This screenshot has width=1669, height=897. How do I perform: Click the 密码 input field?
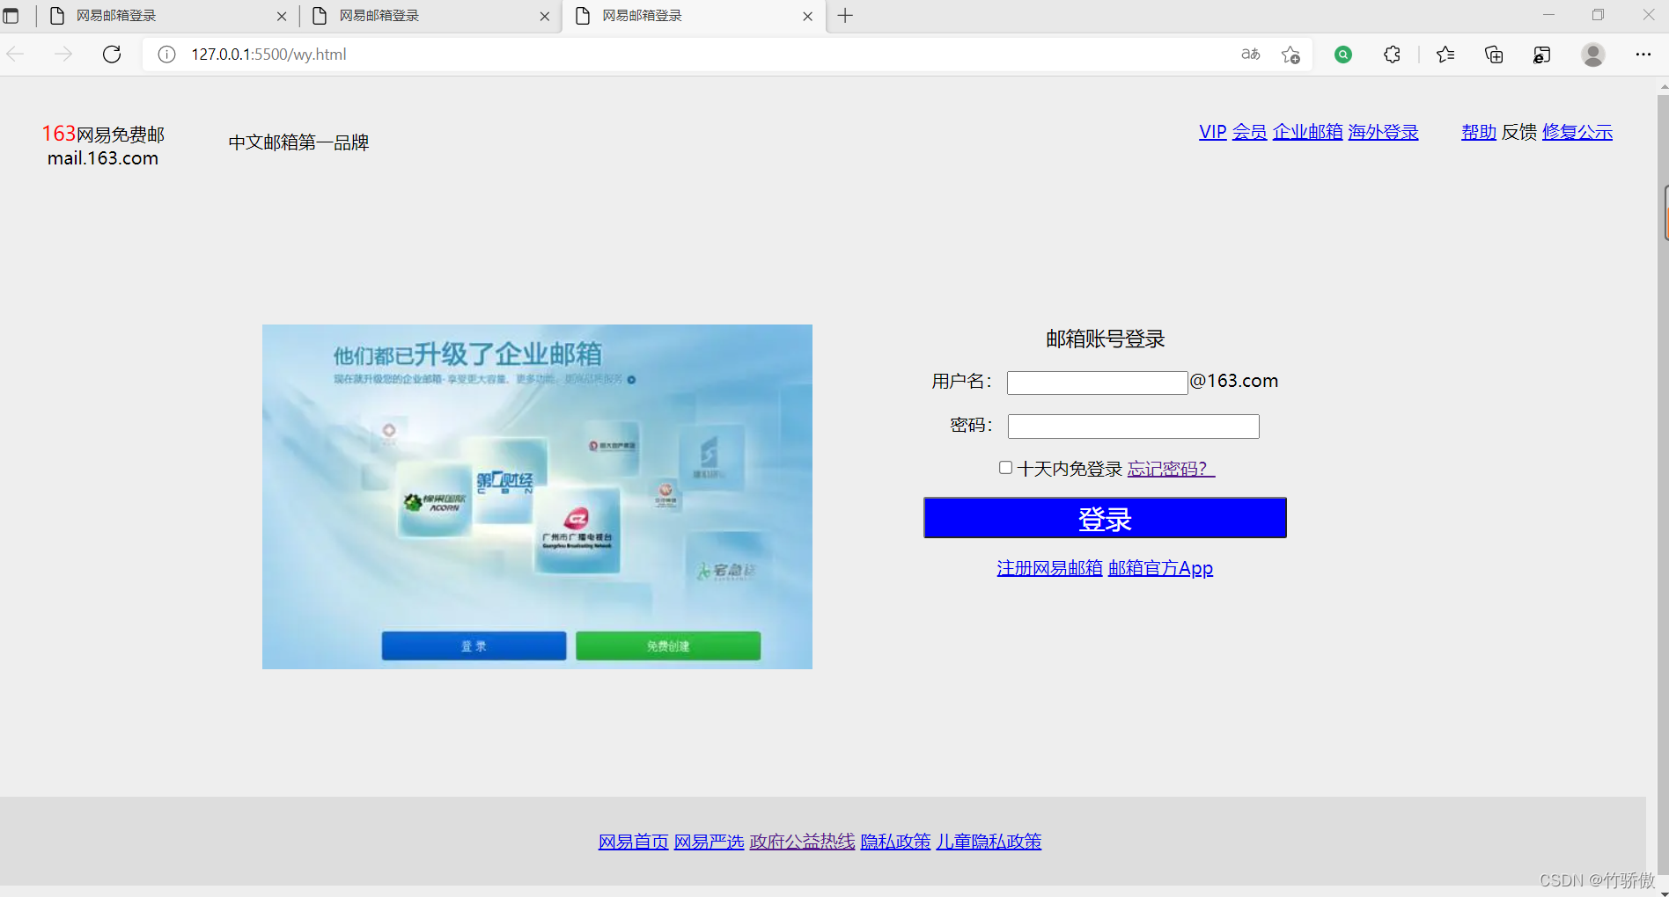coord(1133,427)
